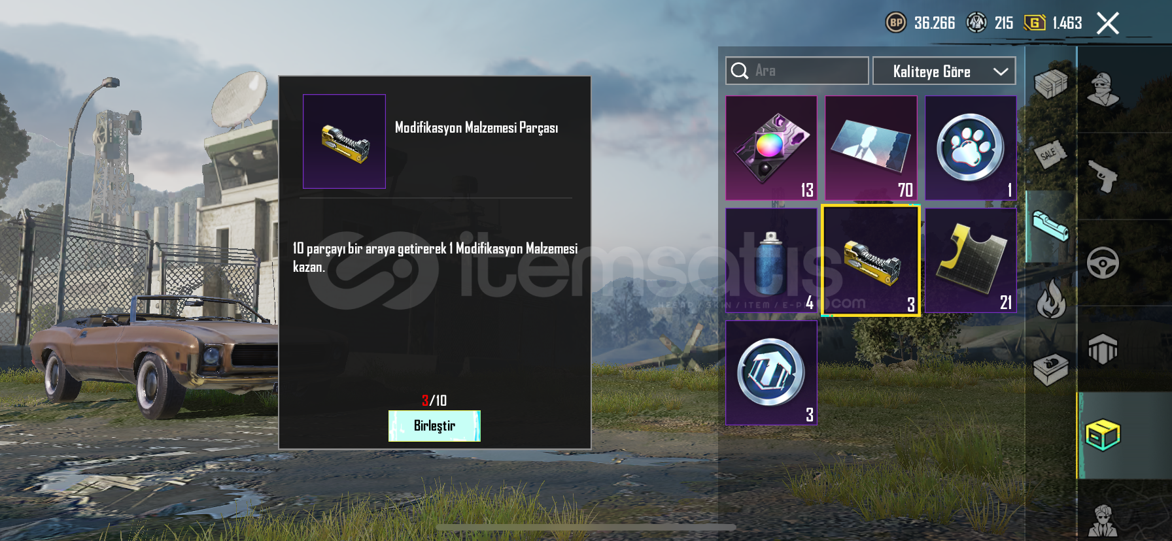Open the character outfit category icon
Image resolution: width=1172 pixels, height=541 pixels.
pyautogui.click(x=1103, y=89)
